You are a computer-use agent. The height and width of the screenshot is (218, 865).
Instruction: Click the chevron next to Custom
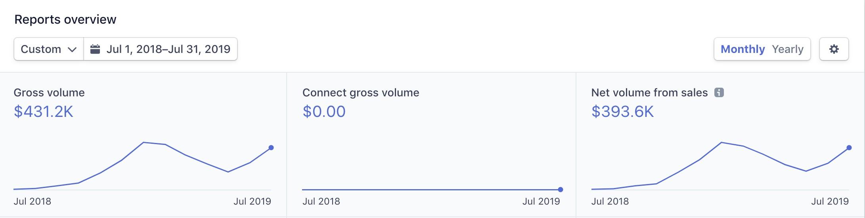[72, 50]
